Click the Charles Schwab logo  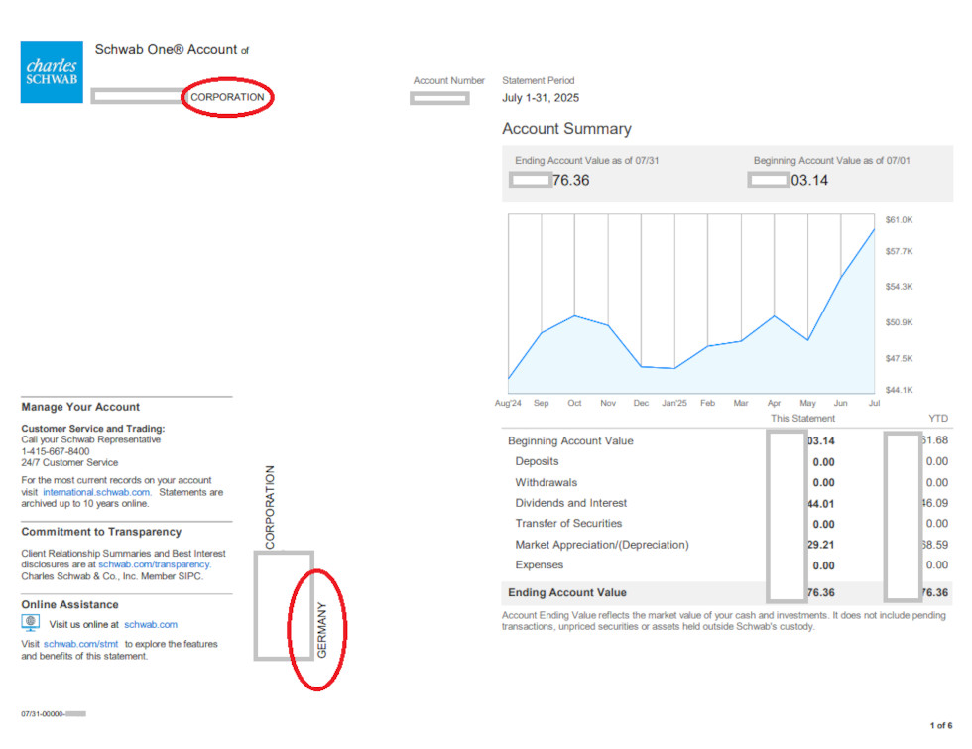coord(52,71)
